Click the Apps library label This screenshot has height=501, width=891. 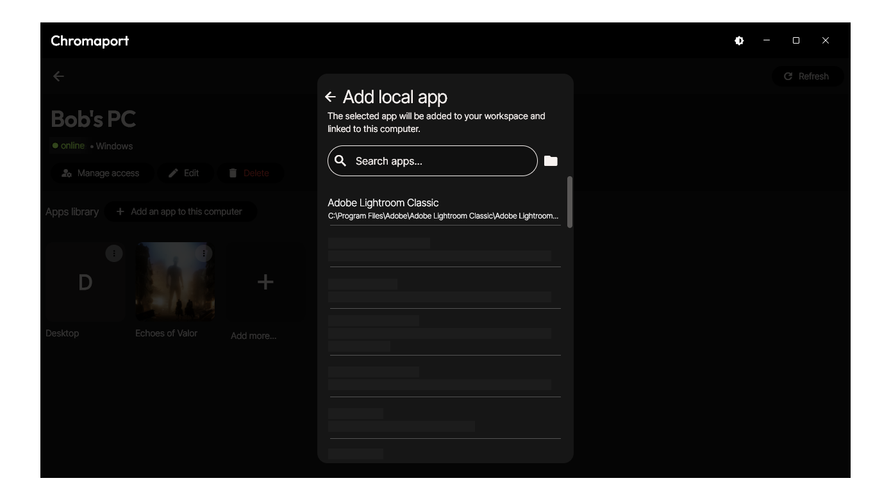coord(72,211)
